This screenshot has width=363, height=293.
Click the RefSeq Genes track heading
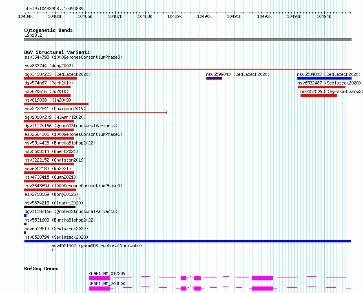tap(41, 269)
